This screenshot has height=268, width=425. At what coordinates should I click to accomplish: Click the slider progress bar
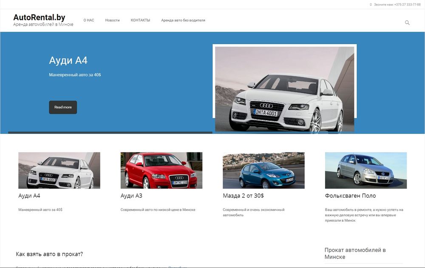[110, 133]
